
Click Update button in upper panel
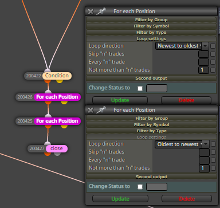pyautogui.click(x=120, y=100)
